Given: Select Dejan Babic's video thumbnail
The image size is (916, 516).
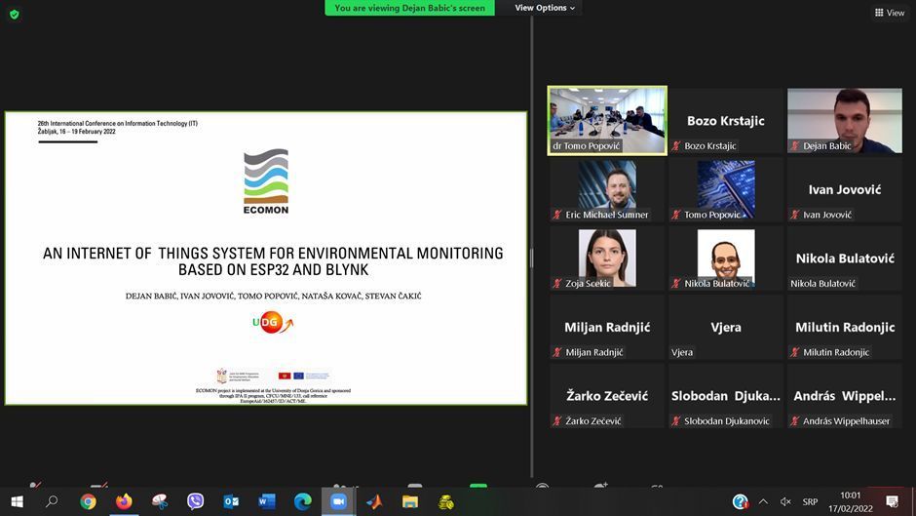Looking at the screenshot, I should 844,120.
